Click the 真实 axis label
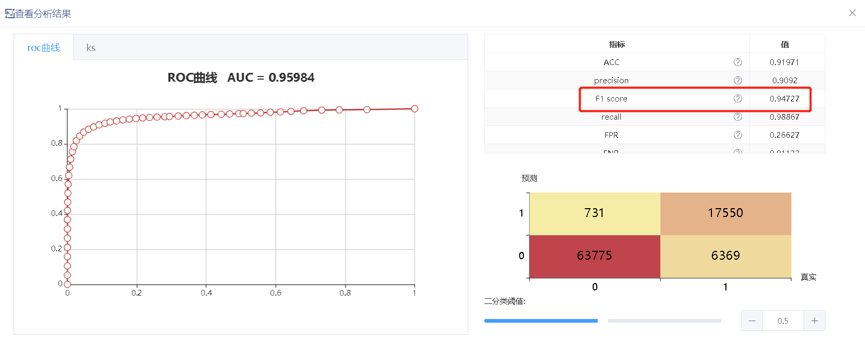This screenshot has width=865, height=344. click(808, 277)
